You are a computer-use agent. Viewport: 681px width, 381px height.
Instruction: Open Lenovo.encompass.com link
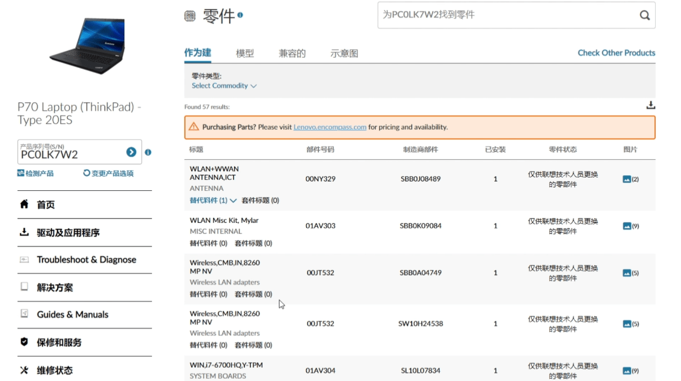pos(330,127)
